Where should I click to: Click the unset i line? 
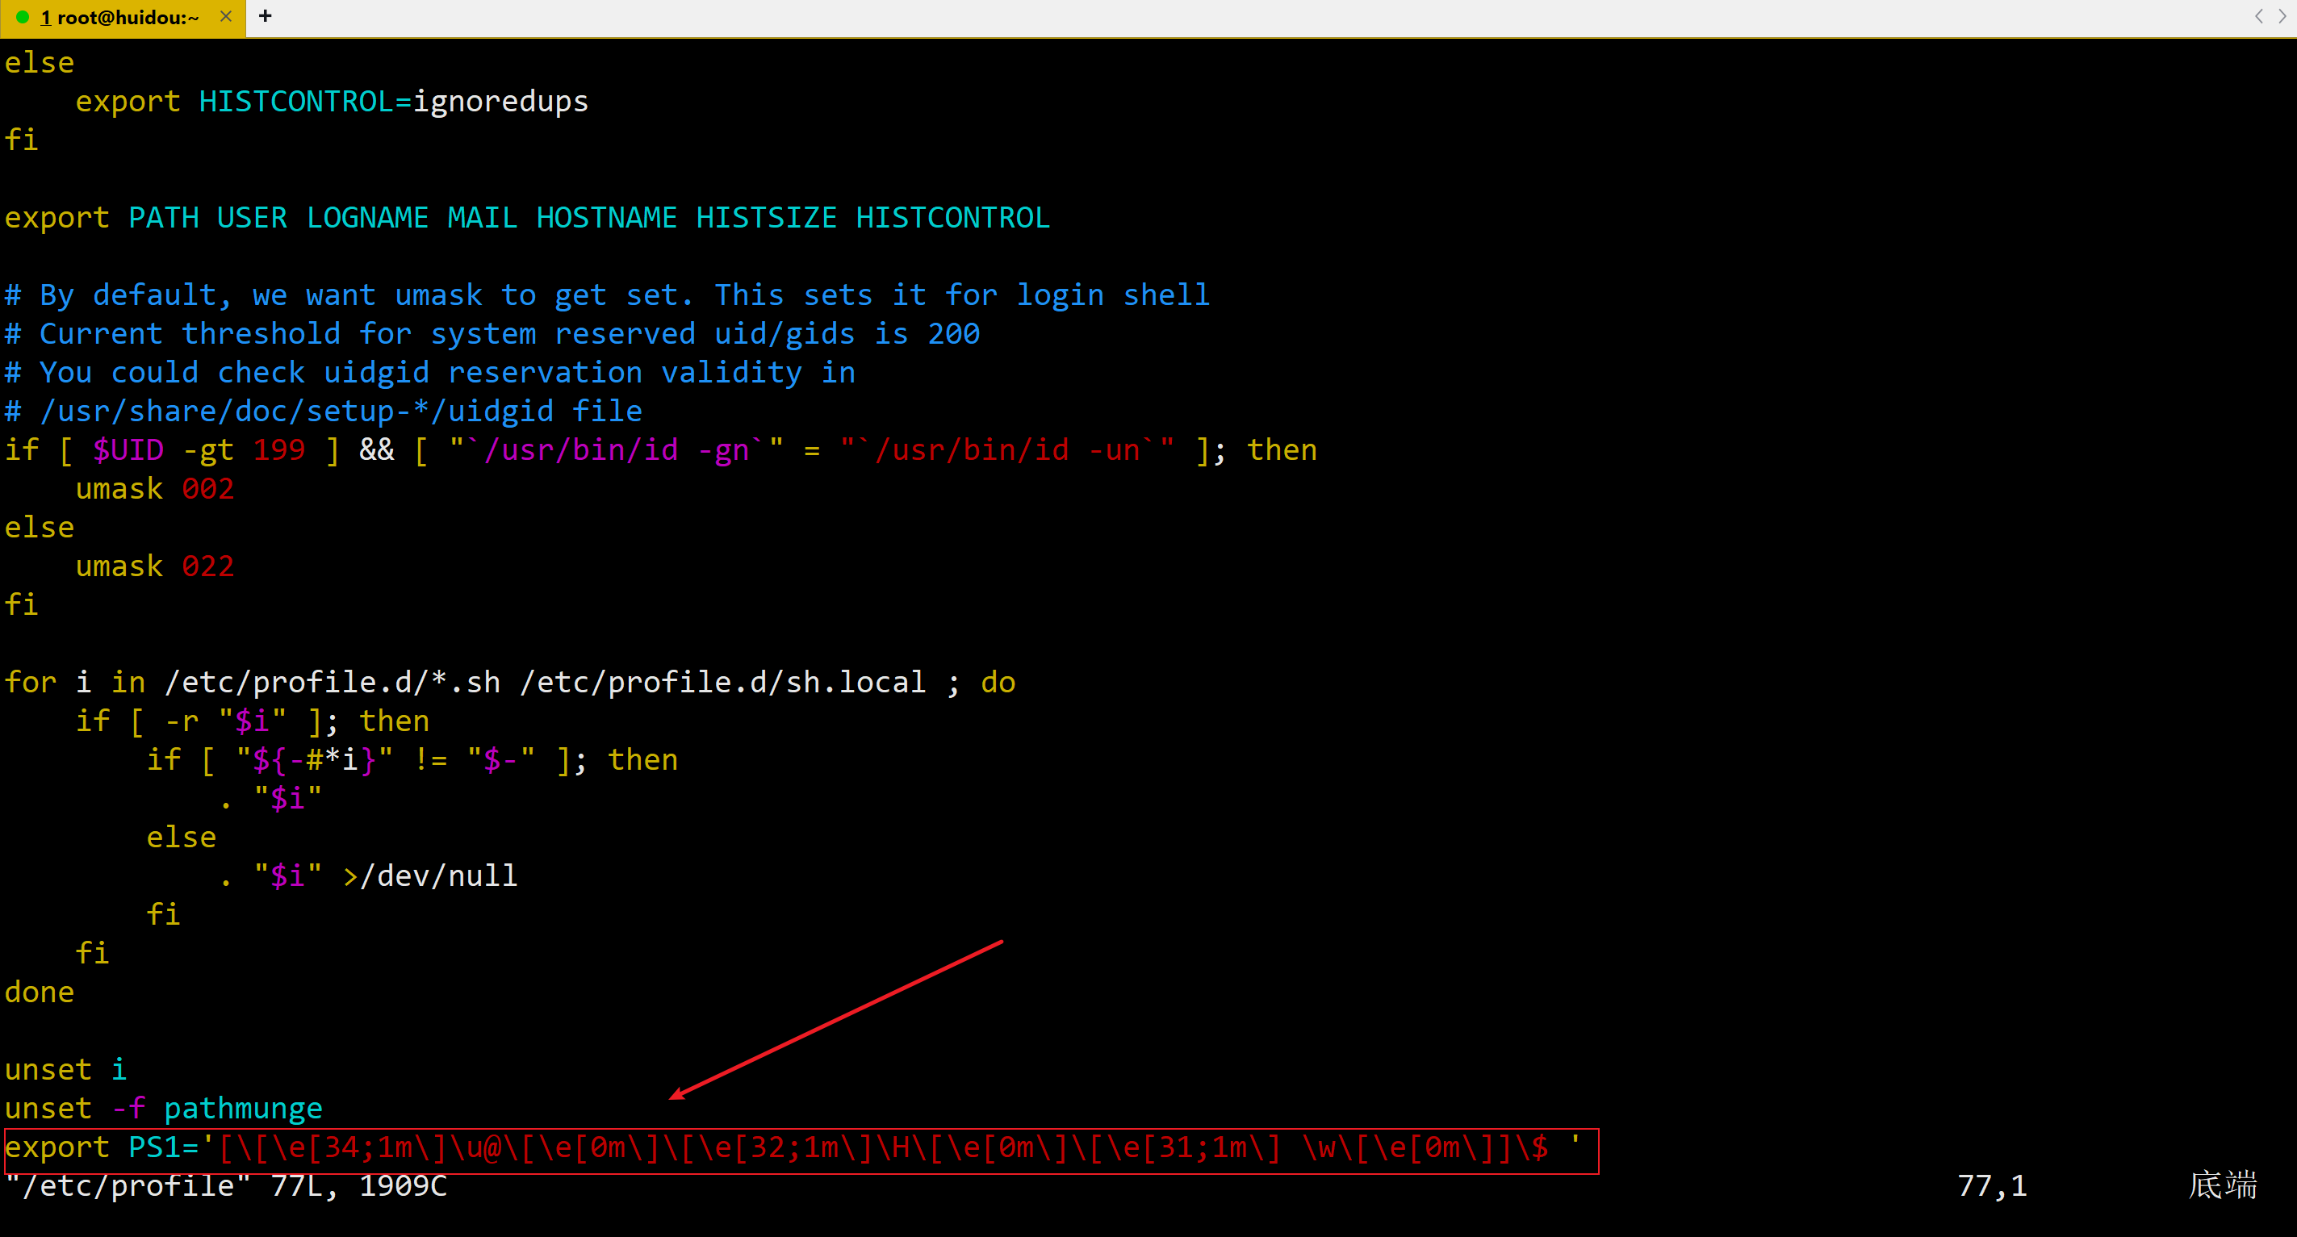click(65, 1070)
